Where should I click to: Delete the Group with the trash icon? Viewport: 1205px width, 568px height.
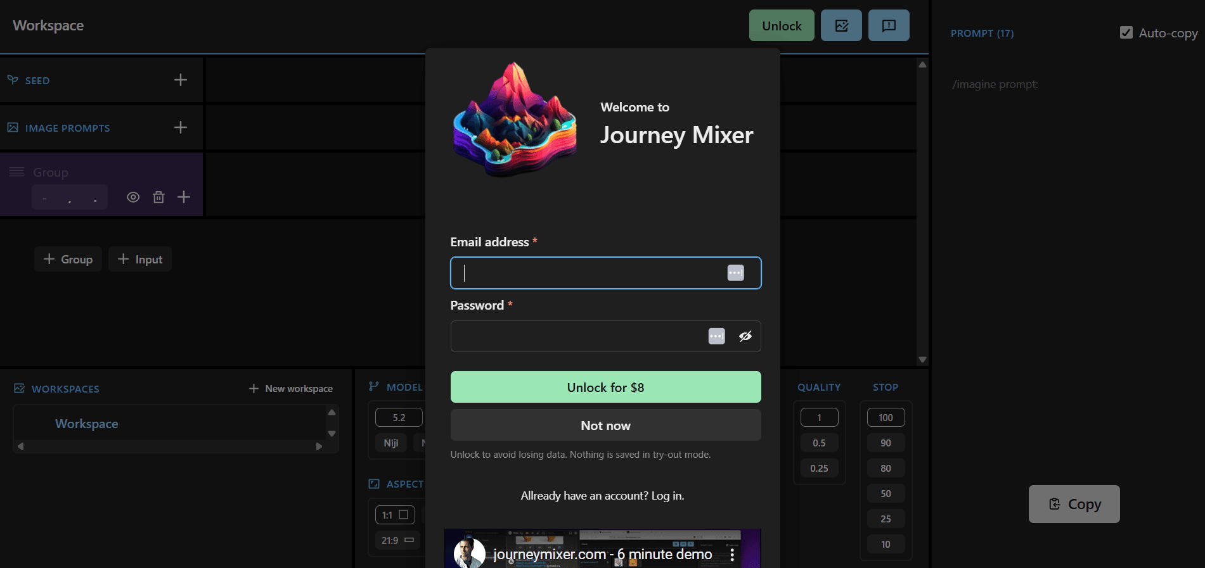[x=158, y=197]
